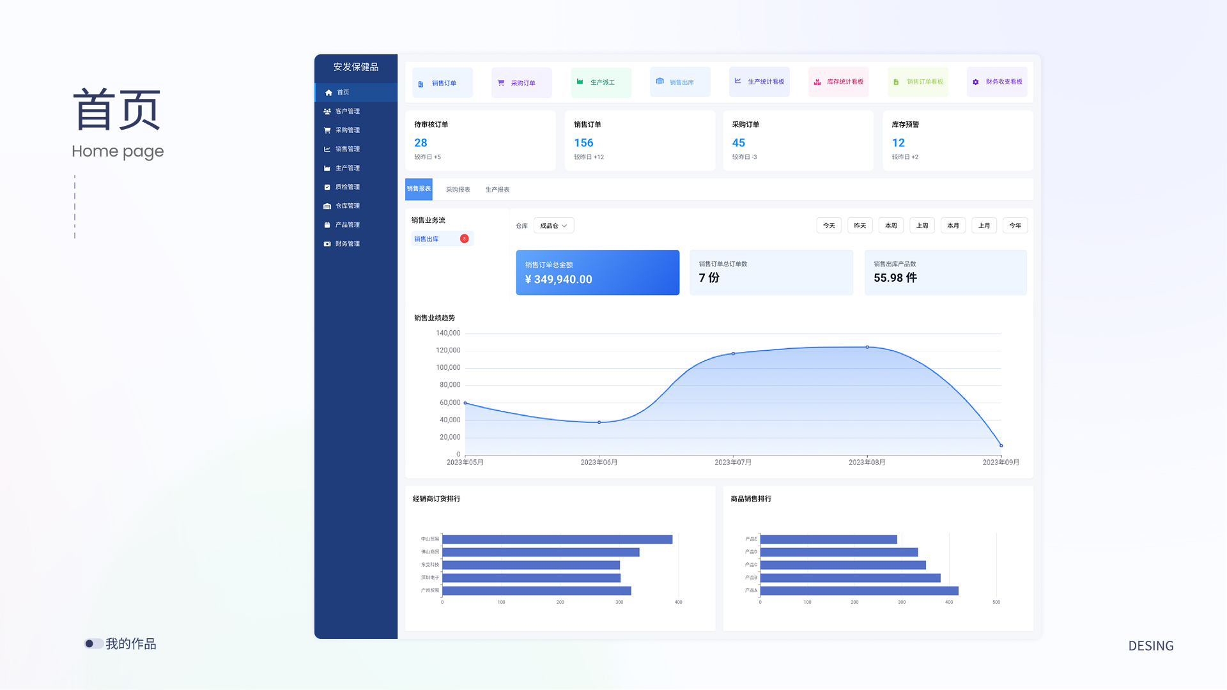The height and width of the screenshot is (690, 1227).
Task: Open the 财务收支看板 shortcut with gear icon
Action: (x=997, y=82)
